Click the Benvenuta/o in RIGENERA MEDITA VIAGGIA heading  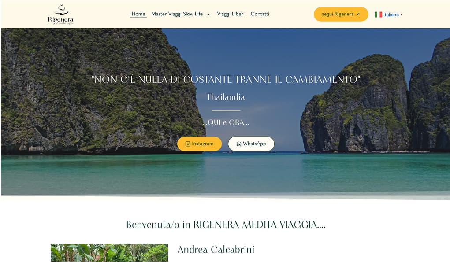click(226, 225)
